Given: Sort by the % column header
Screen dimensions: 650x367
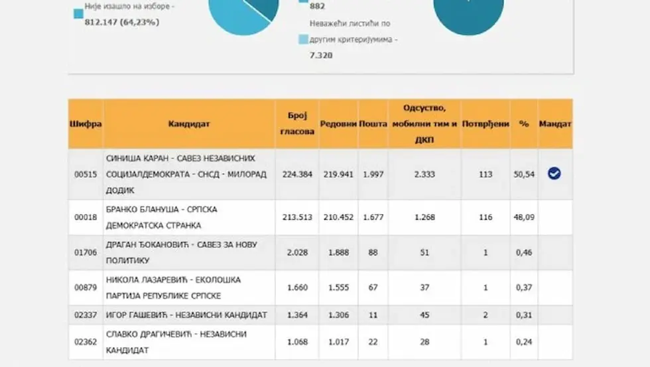Looking at the screenshot, I should coord(524,124).
